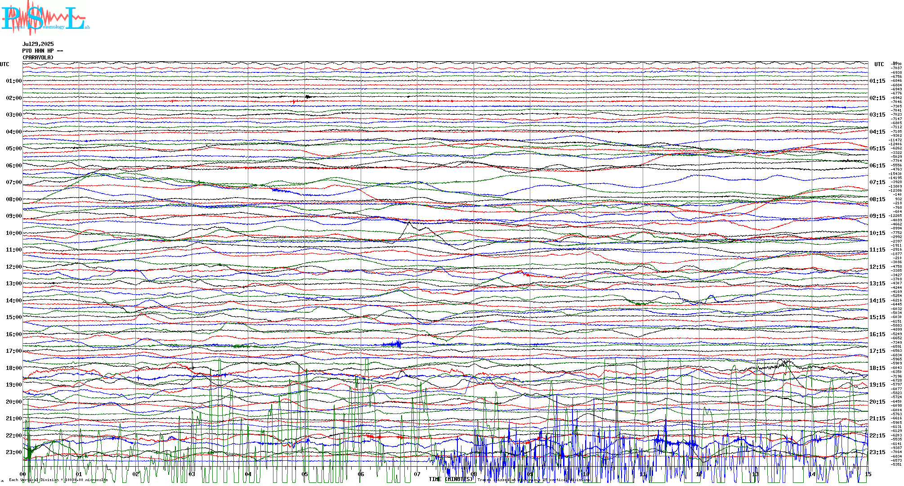The image size is (904, 486).
Task: Click the 06:15 label on right axis
Action: click(x=877, y=166)
